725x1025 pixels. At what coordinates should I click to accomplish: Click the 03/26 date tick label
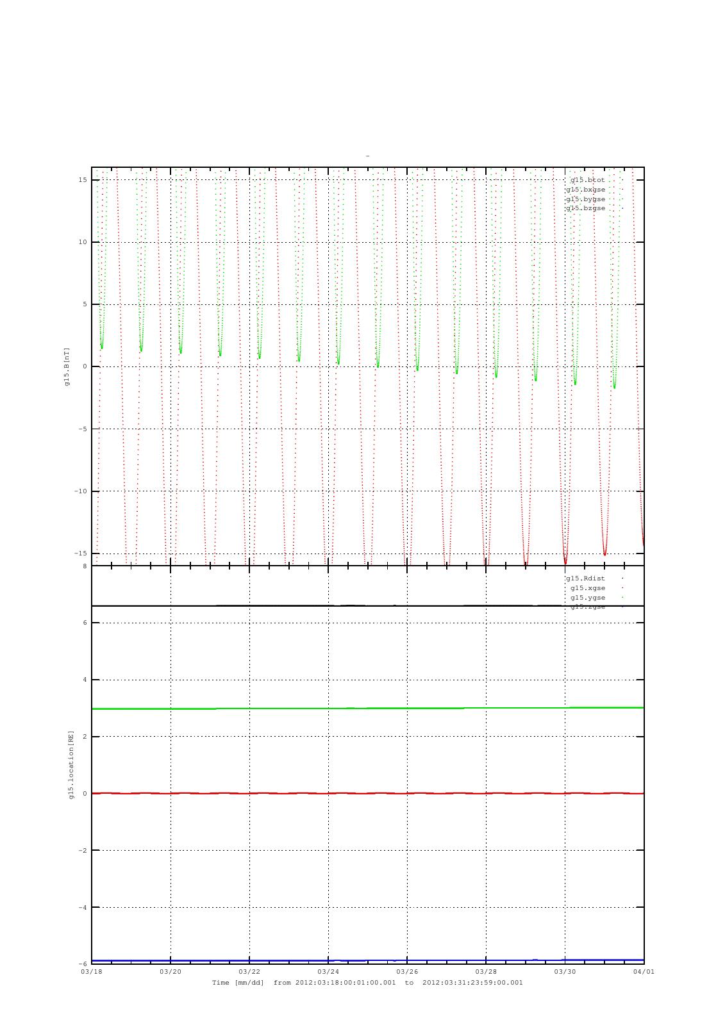407,972
